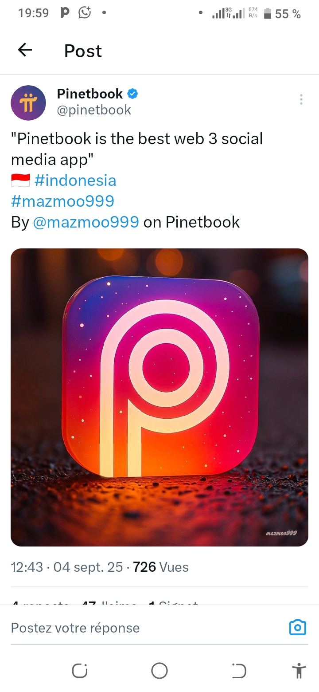Viewport: 319px width, 692px height.
Task: Open the three-dot post options menu
Action: (301, 99)
